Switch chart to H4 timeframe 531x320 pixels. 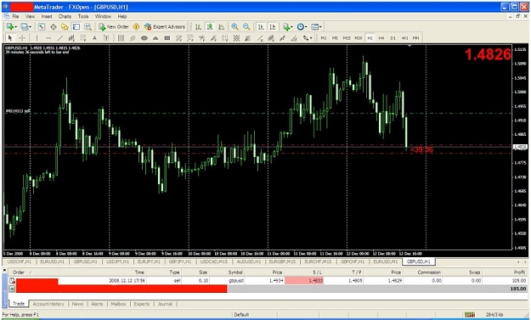381,38
